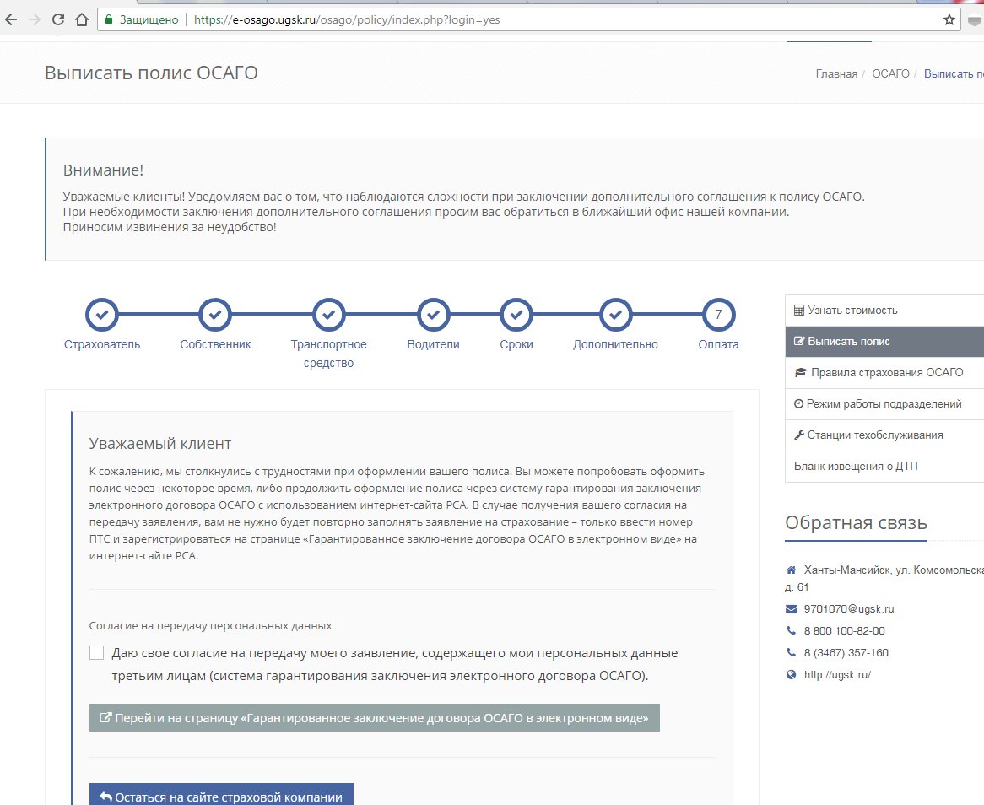Screen dimensions: 984x805
Task: Open the browser home page icon
Action: (82, 19)
